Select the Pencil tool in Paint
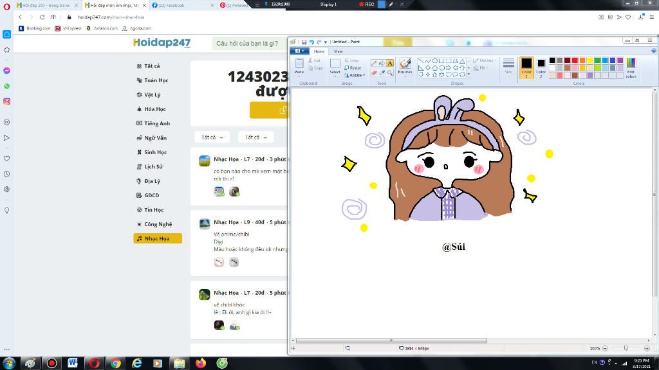The width and height of the screenshot is (659, 370). pyautogui.click(x=374, y=63)
